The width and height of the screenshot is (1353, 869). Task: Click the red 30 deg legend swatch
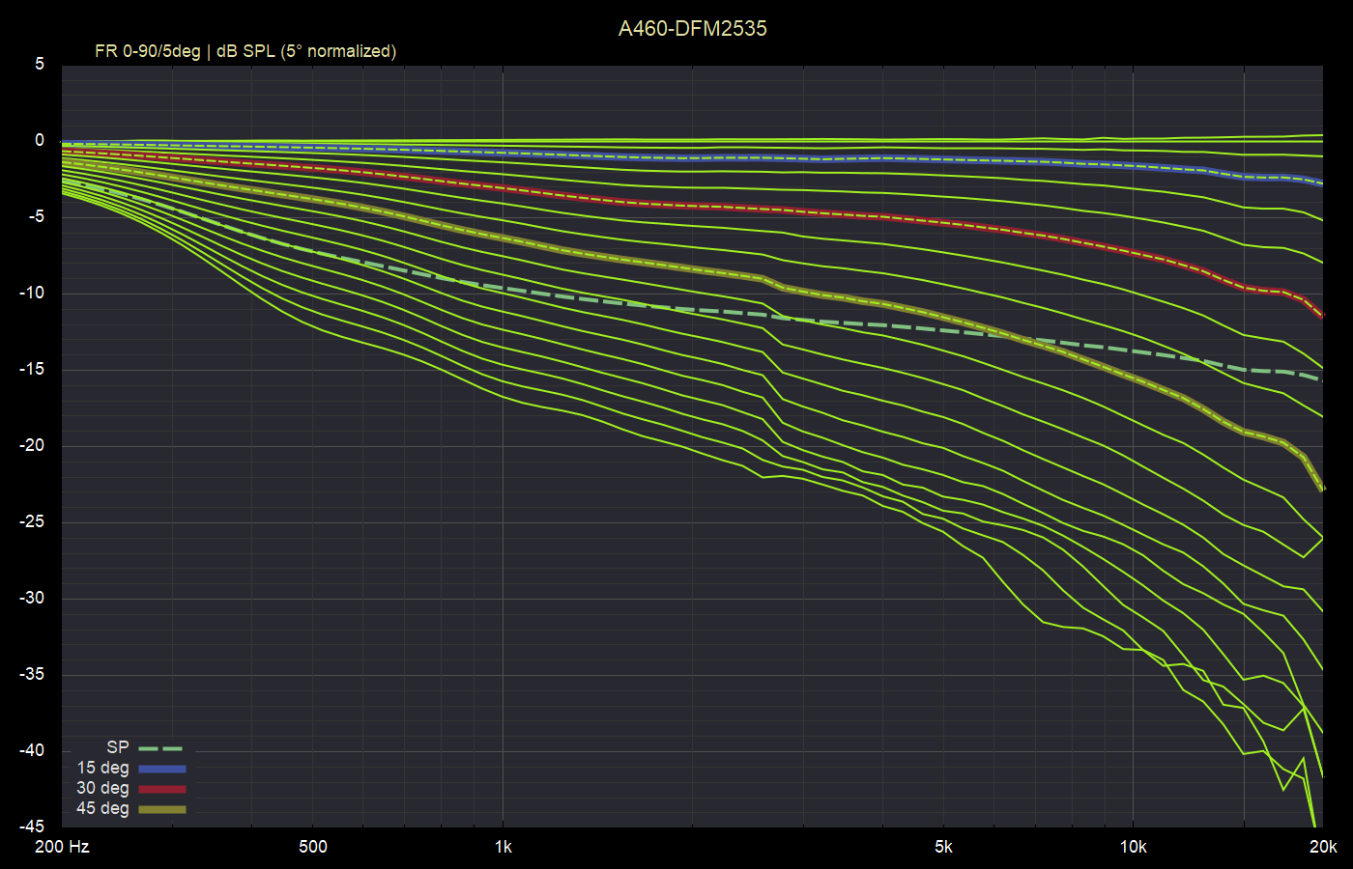[x=162, y=789]
